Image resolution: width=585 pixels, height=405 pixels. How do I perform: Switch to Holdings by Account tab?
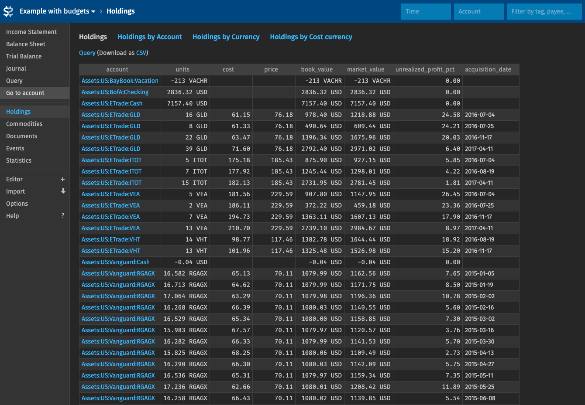point(150,37)
